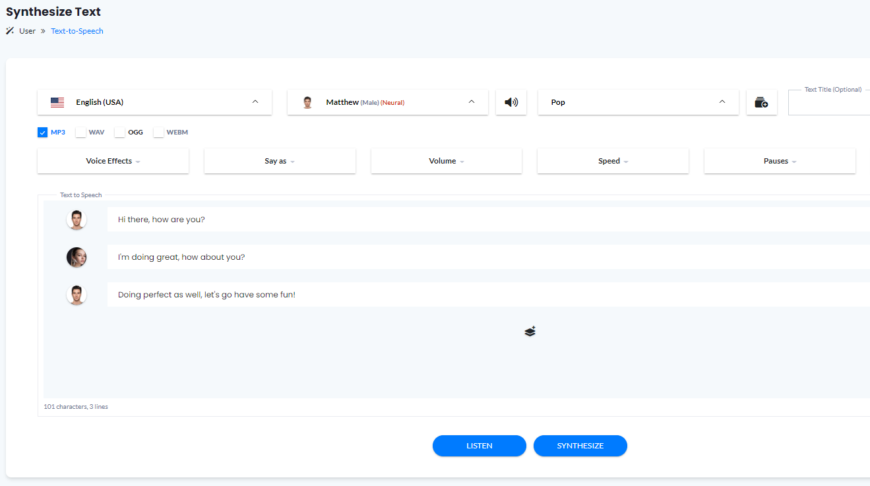Click the magic wand icon beside User

(10, 31)
